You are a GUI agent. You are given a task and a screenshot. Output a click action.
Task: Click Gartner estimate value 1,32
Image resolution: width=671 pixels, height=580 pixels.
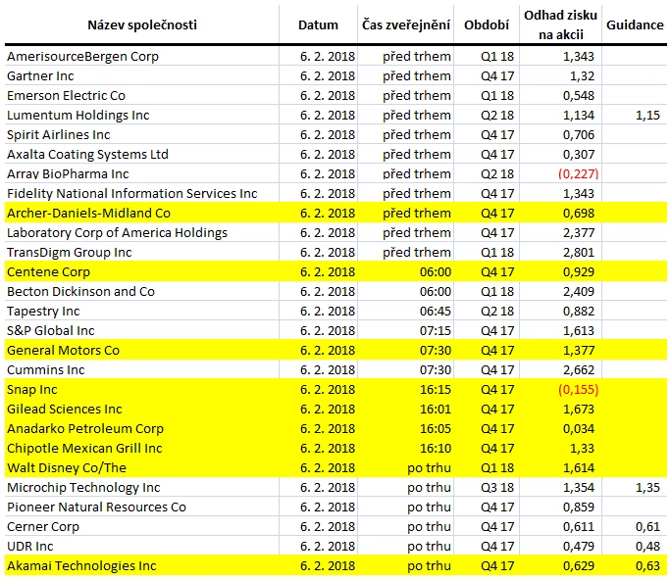(x=582, y=76)
